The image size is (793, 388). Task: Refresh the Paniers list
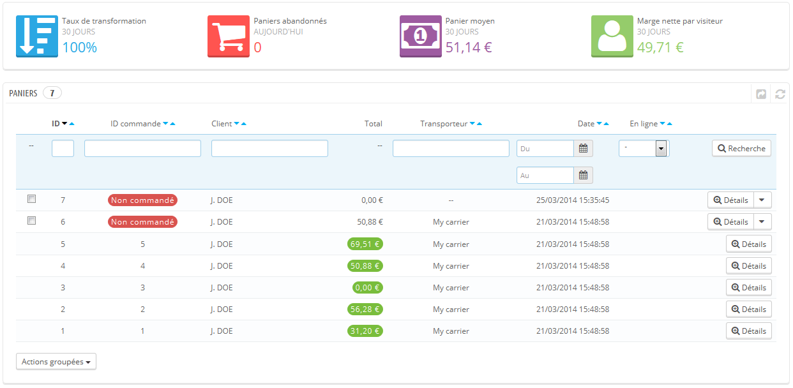click(x=780, y=94)
